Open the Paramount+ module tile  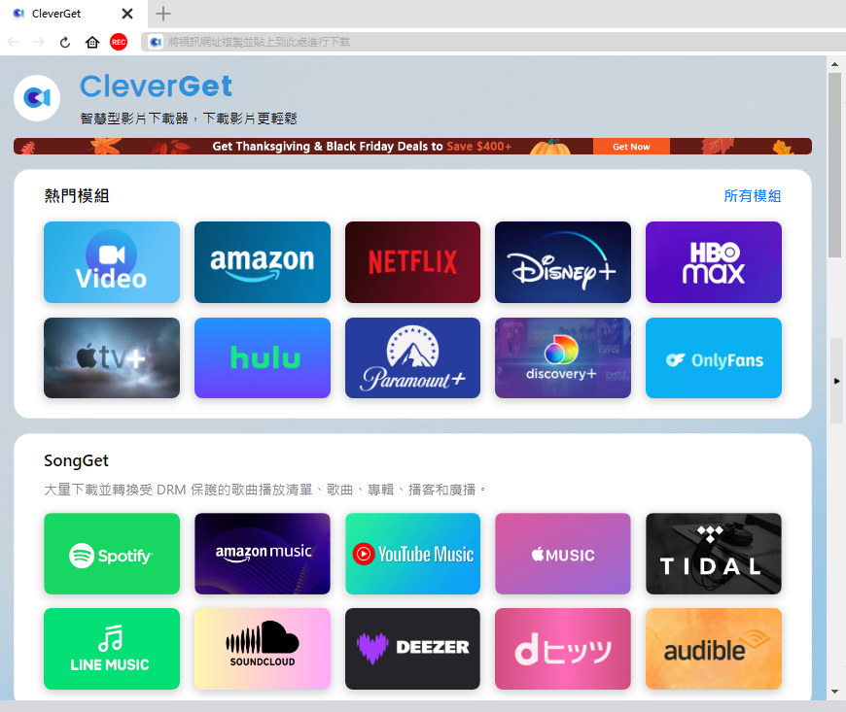click(412, 357)
